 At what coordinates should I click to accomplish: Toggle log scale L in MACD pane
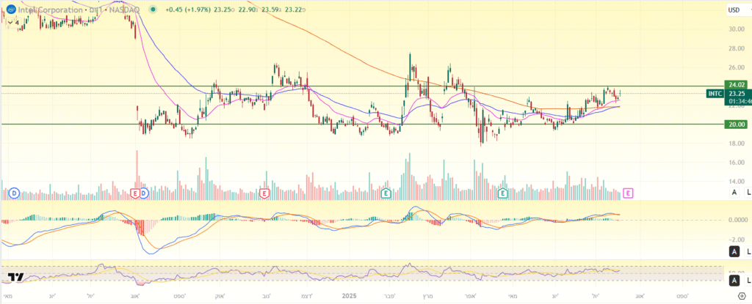click(x=748, y=251)
